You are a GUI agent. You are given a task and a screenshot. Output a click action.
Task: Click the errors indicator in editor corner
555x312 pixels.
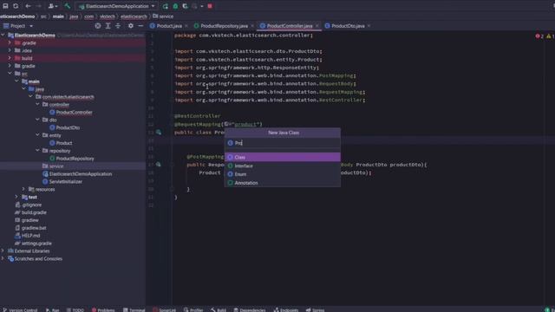click(x=539, y=36)
